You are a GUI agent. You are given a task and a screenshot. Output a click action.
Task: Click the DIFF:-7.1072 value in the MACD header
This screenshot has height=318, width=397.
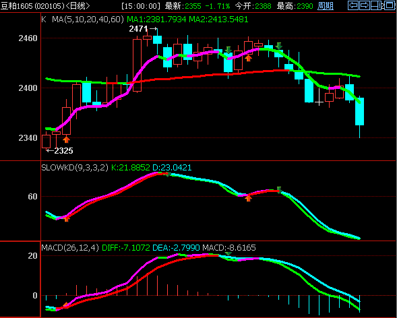126,247
